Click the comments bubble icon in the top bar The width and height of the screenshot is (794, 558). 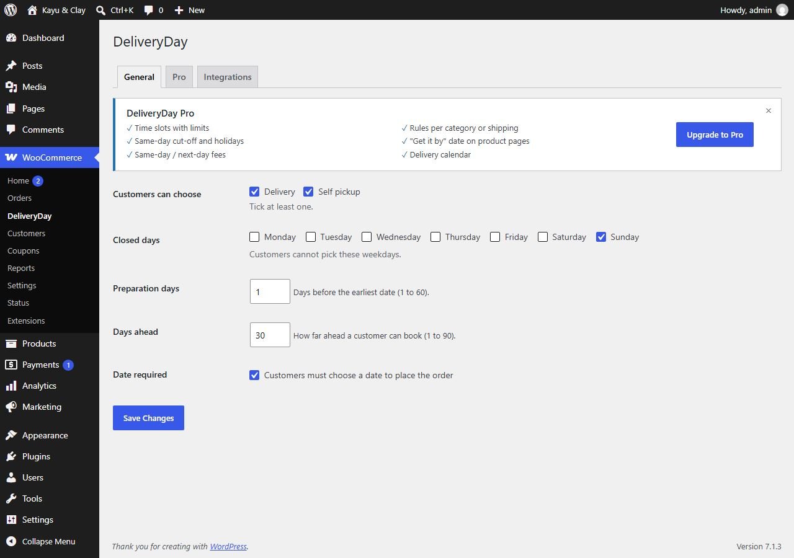click(x=149, y=11)
